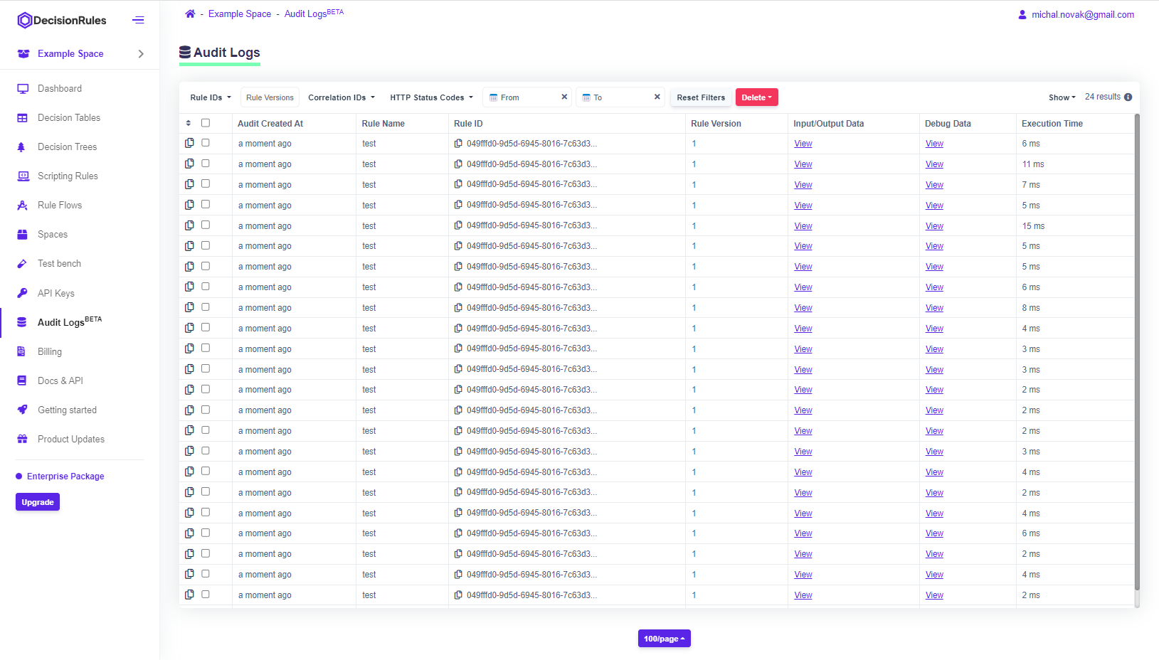The image size is (1159, 660).
Task: Clear the To date filter with X
Action: tap(657, 97)
